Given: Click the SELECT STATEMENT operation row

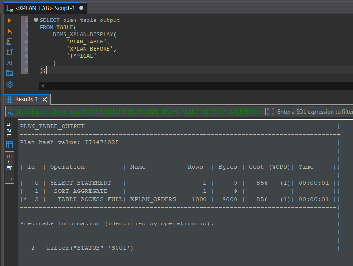Looking at the screenshot, I should click(x=81, y=183).
